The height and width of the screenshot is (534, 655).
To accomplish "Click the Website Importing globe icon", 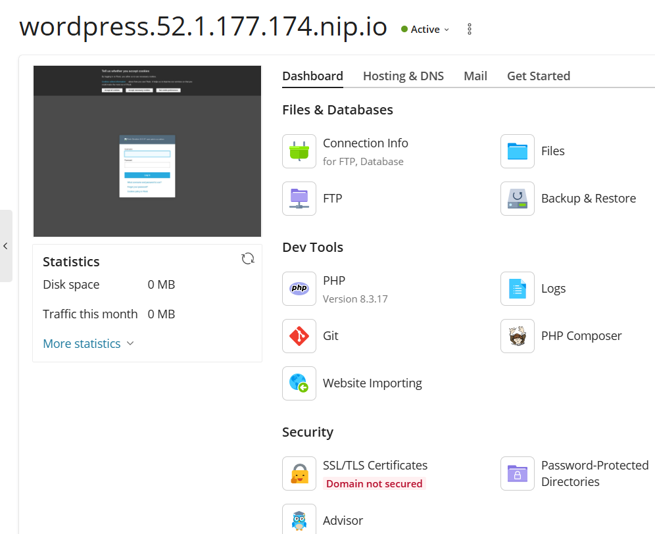I will click(x=299, y=383).
